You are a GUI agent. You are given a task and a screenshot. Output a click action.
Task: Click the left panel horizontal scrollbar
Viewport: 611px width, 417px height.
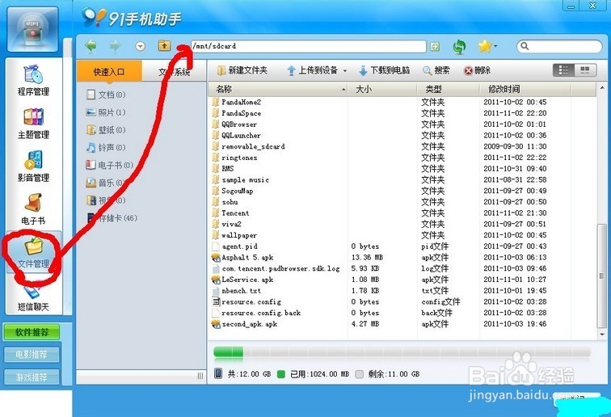click(141, 376)
